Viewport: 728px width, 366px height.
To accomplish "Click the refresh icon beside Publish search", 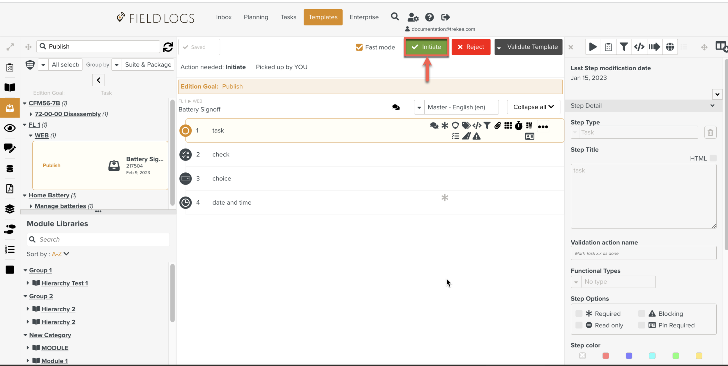I will (x=168, y=47).
